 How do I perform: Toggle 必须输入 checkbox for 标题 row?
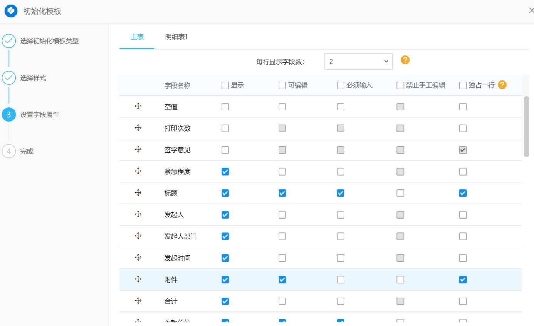[341, 193]
